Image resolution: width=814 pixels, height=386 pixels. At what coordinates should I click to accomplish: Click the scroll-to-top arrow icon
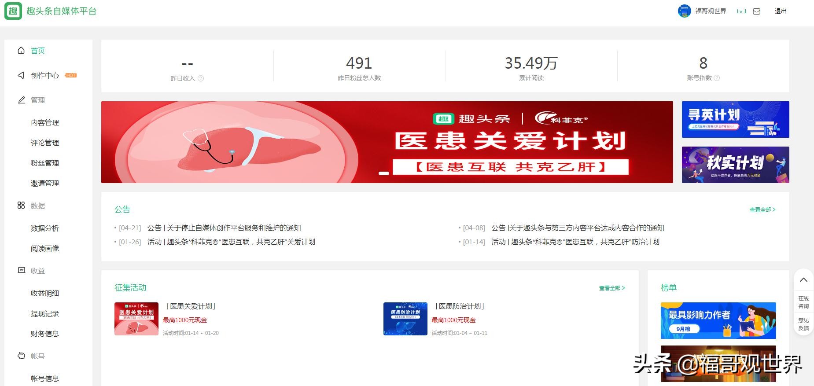(x=803, y=280)
